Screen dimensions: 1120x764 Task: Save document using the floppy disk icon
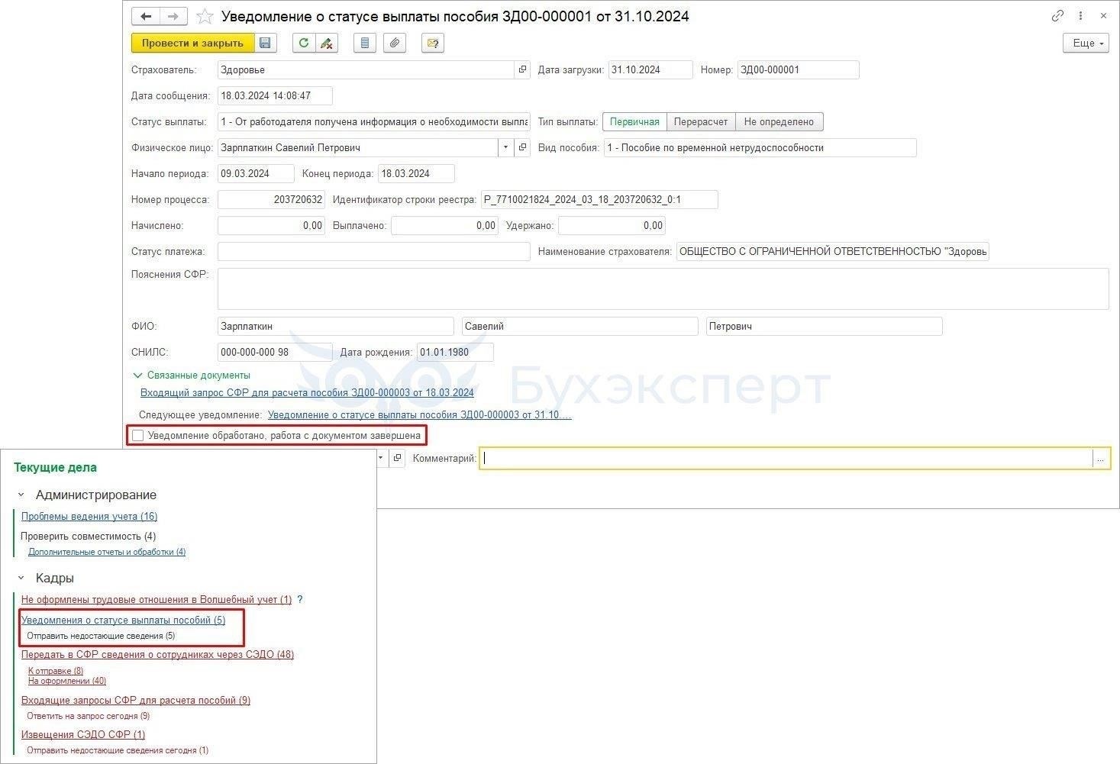[265, 43]
